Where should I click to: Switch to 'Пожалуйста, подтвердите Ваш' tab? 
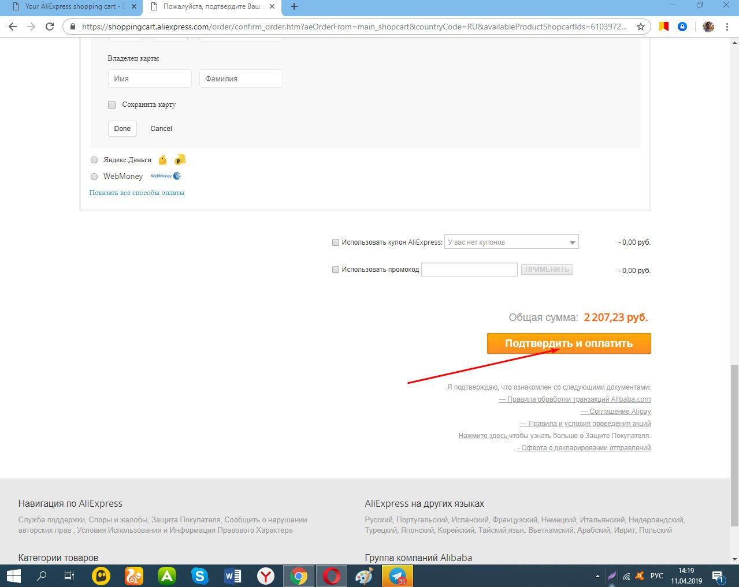click(x=211, y=6)
